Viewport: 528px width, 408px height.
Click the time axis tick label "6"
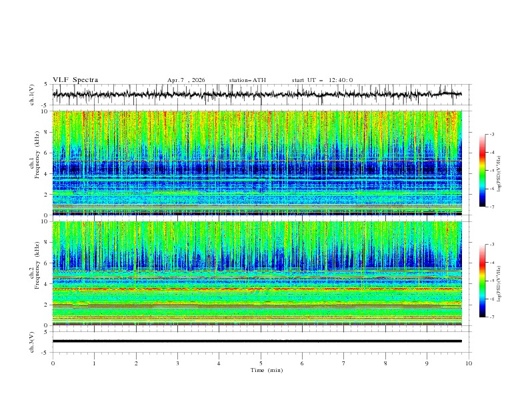302,363
